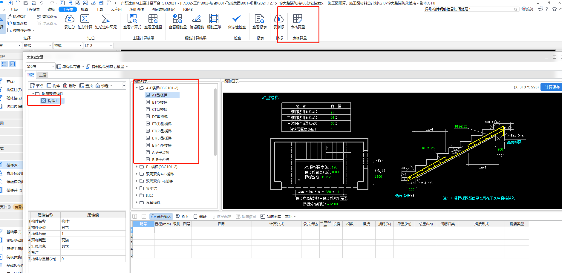Select A-A平台板 in atlas list

pyautogui.click(x=160, y=152)
